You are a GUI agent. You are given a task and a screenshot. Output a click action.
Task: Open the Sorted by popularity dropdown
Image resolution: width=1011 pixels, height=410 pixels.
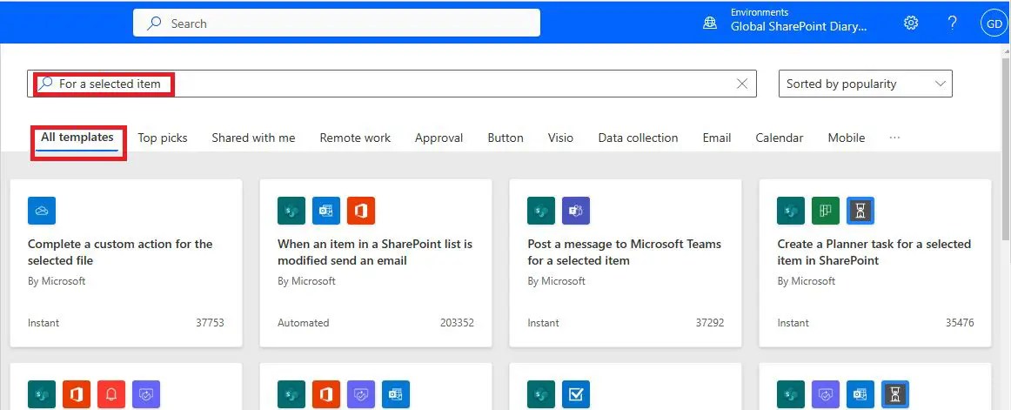(x=866, y=84)
